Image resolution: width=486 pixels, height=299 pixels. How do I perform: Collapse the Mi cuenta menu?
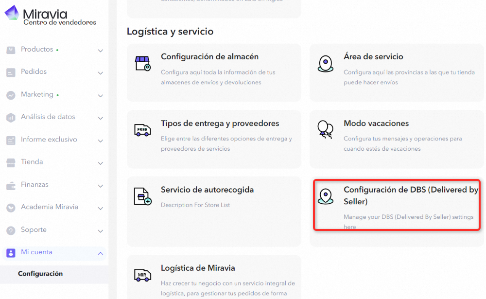pos(101,252)
